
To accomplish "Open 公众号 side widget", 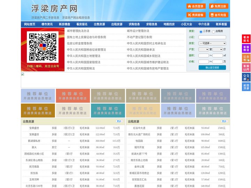I will click(x=246, y=58).
